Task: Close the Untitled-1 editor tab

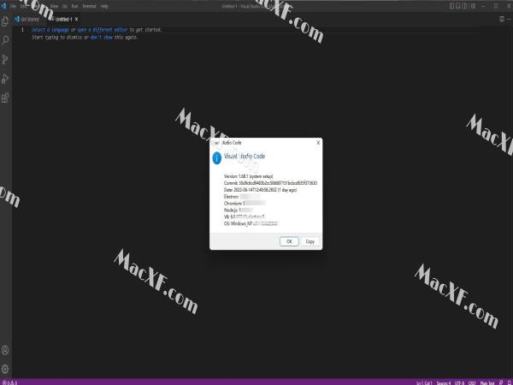Action: point(77,20)
